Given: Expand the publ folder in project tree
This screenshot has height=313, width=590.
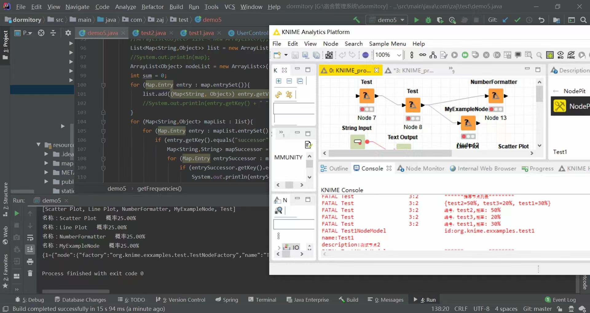Looking at the screenshot, I should [46, 182].
